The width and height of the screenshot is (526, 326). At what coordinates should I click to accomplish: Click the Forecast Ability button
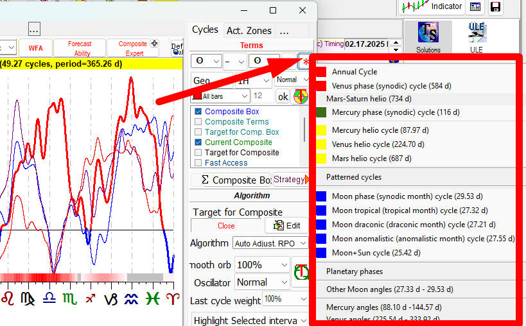tap(80, 48)
